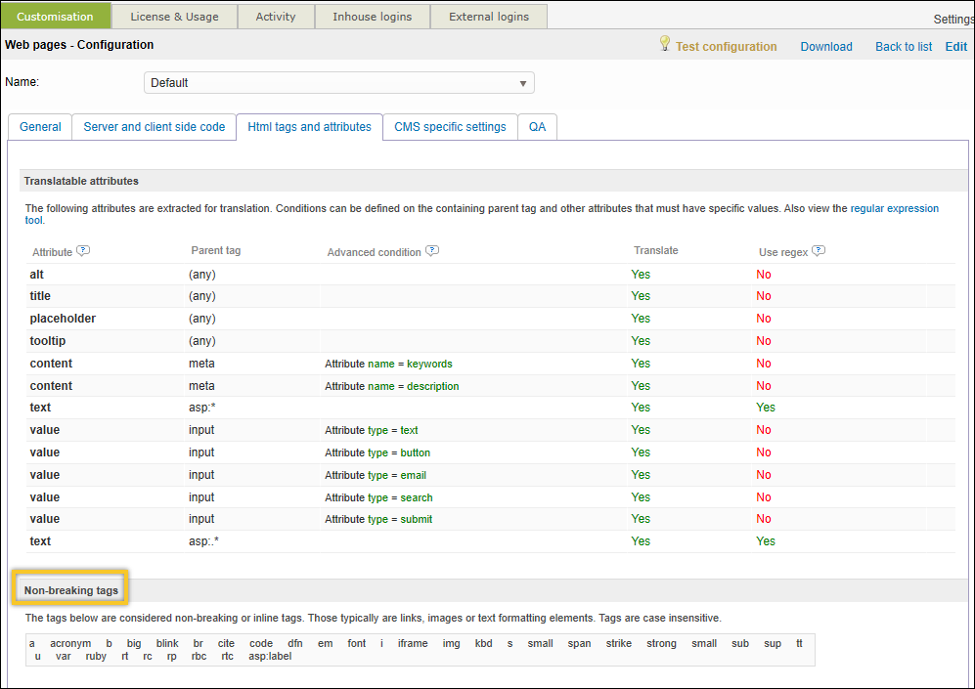Screen dimensions: 975x689
Task: Select the placeholder attribute row
Action: (63, 319)
